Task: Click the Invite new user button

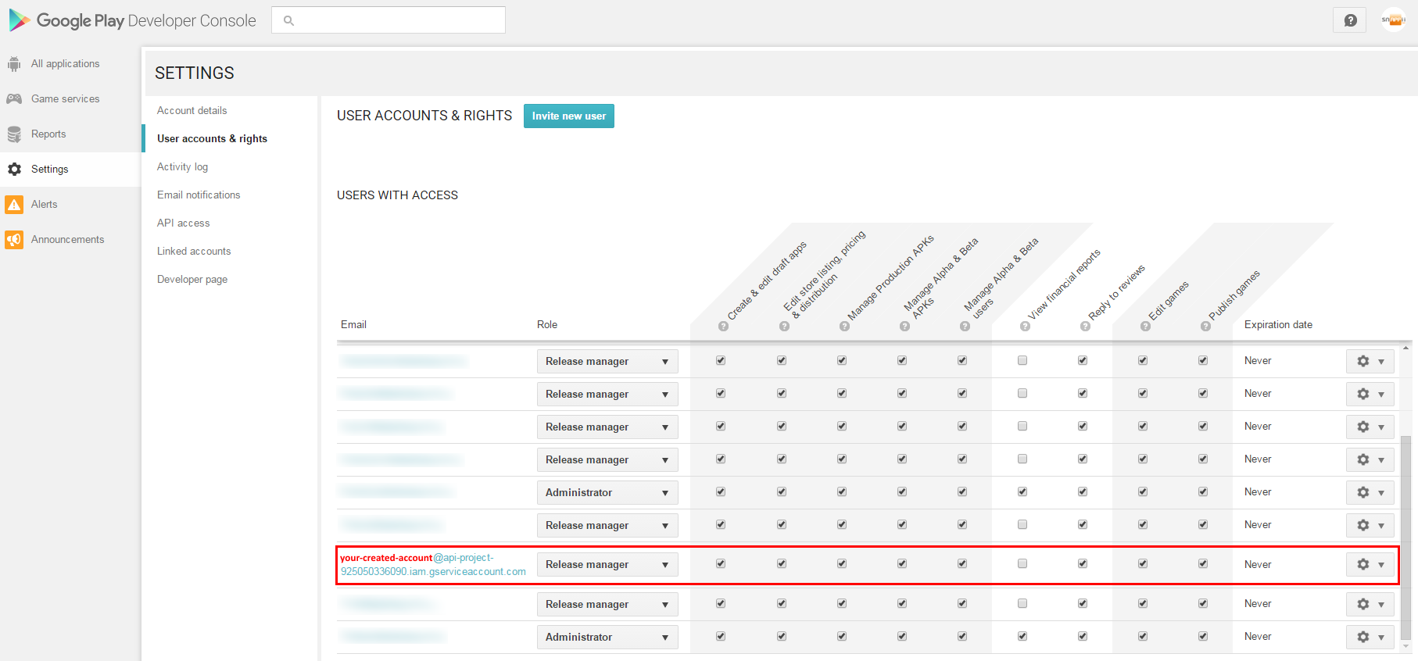Action: 568,116
